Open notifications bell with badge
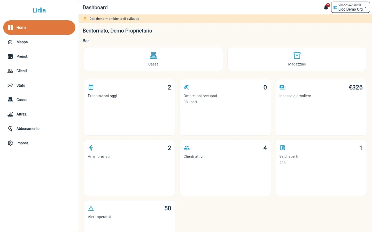372x232 pixels. 326,7
